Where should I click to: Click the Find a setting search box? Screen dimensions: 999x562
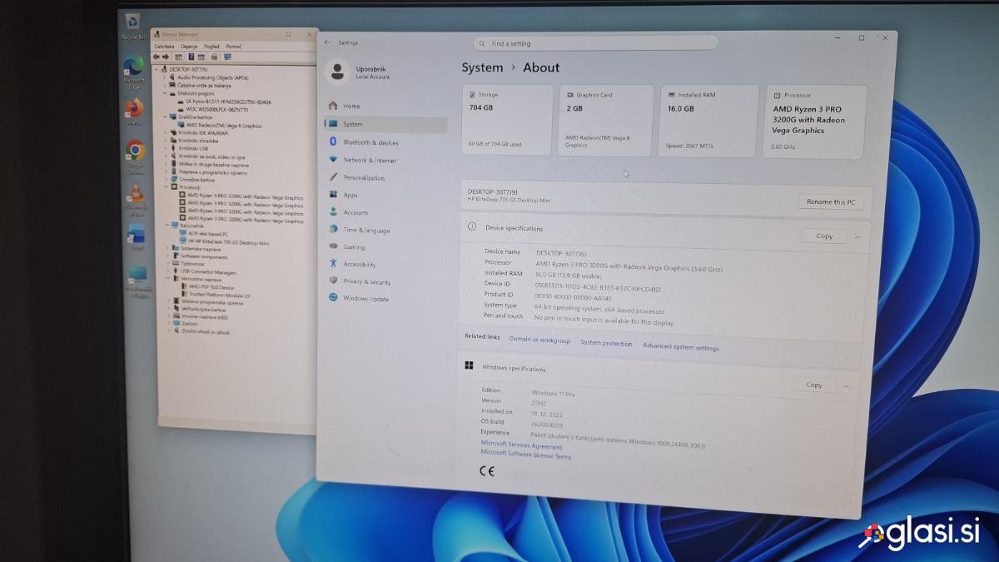pyautogui.click(x=595, y=43)
